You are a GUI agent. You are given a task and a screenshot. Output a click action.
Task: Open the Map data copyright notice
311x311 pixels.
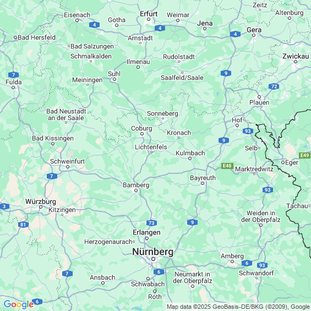pos(238,307)
